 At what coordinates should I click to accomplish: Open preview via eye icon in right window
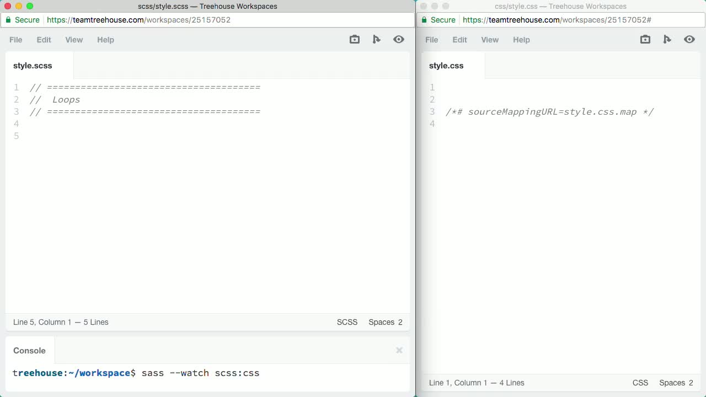[689, 39]
